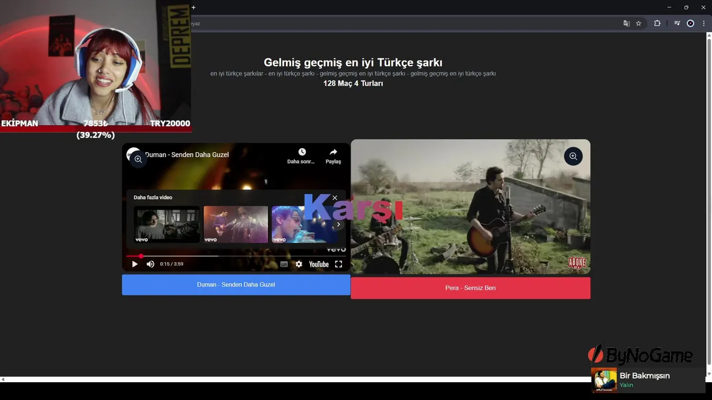
Task: Restore the browser window size
Action: (686, 7)
